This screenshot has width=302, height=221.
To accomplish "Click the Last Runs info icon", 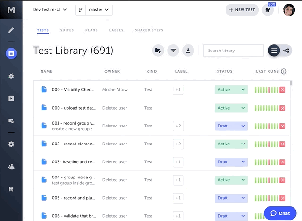I will point(284,72).
